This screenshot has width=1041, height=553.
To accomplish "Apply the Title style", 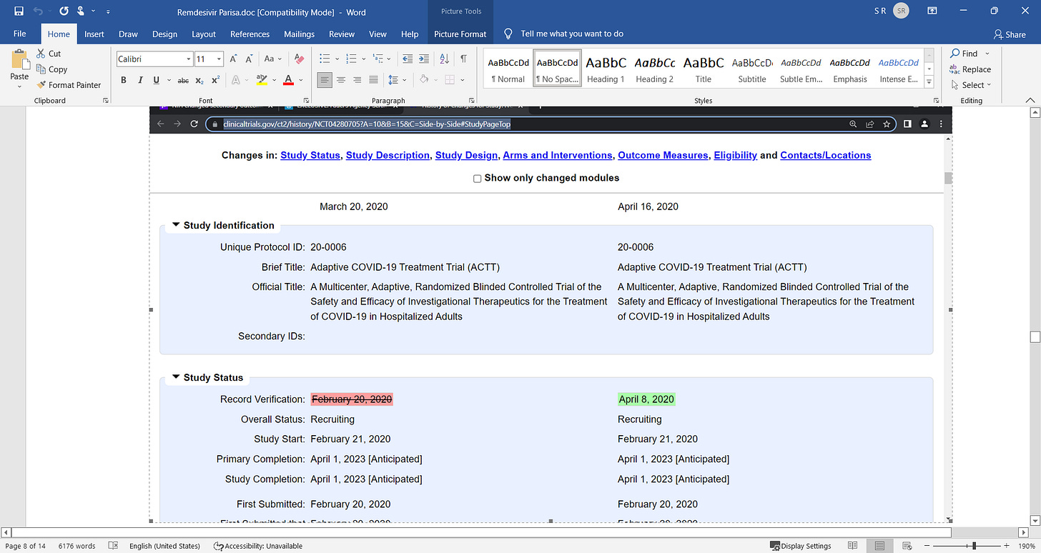I will point(704,69).
